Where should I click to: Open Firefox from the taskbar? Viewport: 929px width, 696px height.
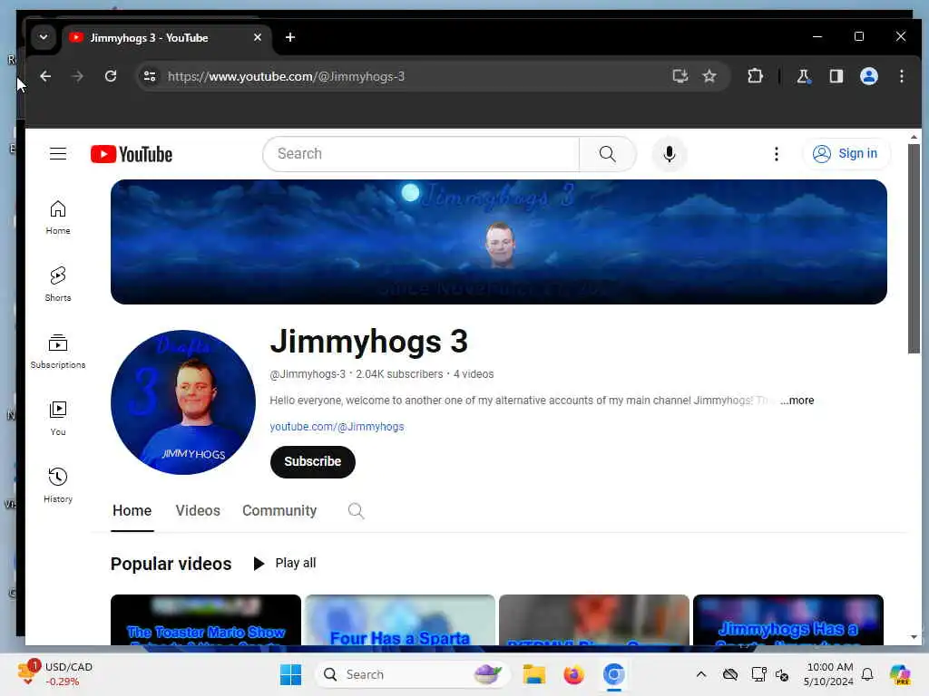tap(573, 674)
